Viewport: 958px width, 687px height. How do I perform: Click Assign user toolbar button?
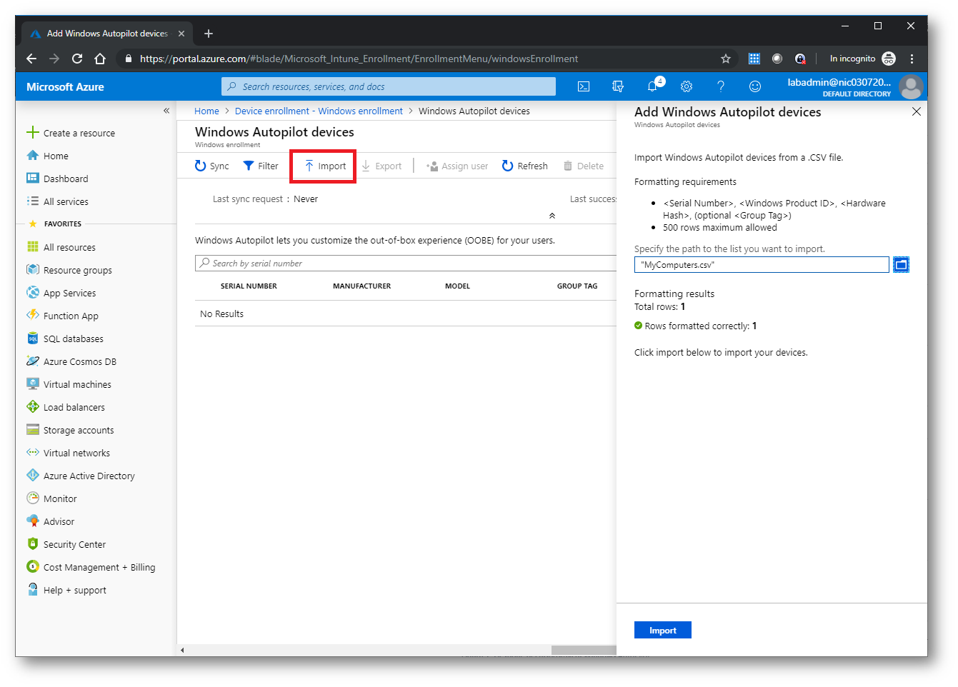coord(457,166)
